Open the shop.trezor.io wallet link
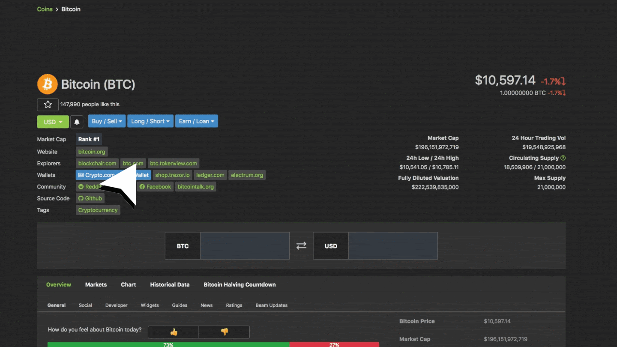This screenshot has height=347, width=617. pyautogui.click(x=172, y=175)
